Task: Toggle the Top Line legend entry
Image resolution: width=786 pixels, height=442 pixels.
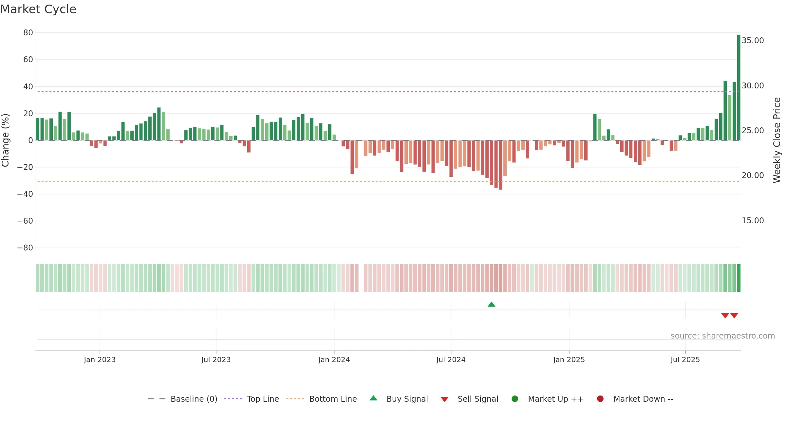Action: [x=252, y=399]
